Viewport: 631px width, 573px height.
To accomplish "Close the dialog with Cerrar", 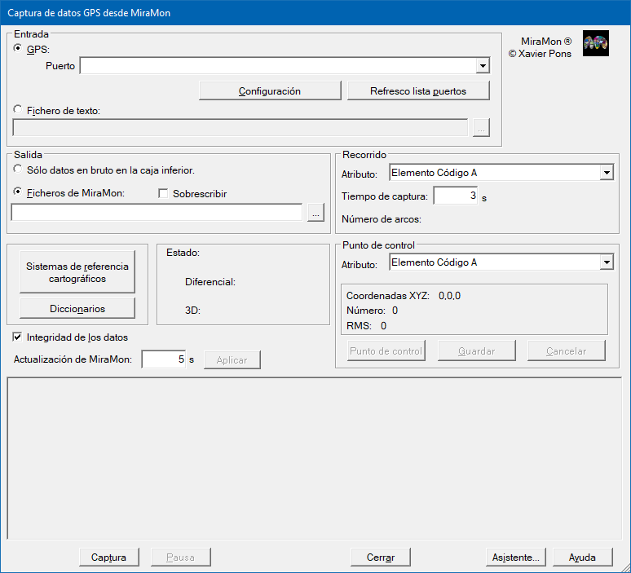I will click(381, 558).
